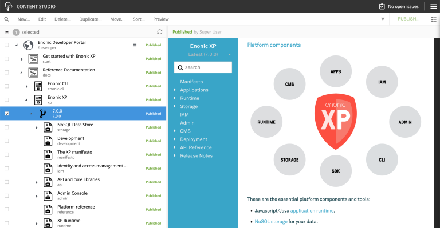The image size is (440, 228).
Task: Select the Reference Documentation icon
Action: tap(33, 73)
